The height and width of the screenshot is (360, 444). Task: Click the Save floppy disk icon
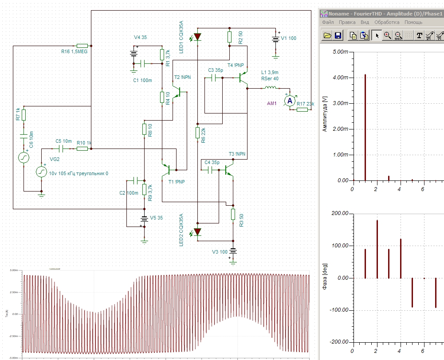click(338, 36)
